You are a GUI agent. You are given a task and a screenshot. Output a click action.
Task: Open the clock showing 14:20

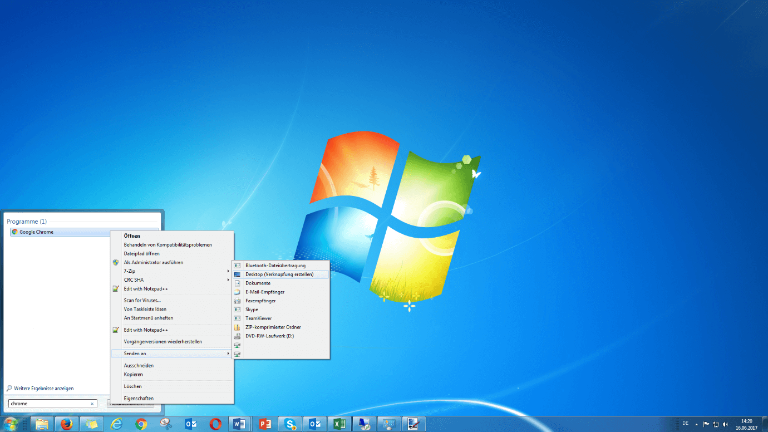pyautogui.click(x=746, y=424)
